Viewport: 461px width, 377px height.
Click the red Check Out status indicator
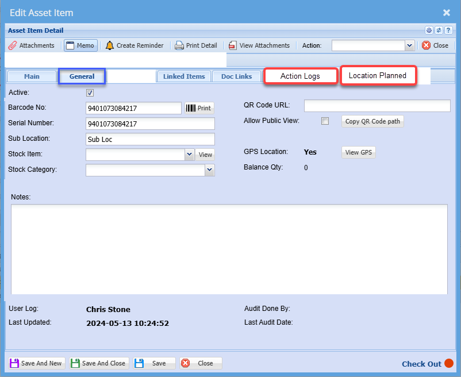point(449,363)
